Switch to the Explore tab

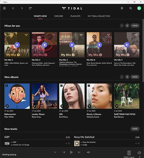(59, 16)
